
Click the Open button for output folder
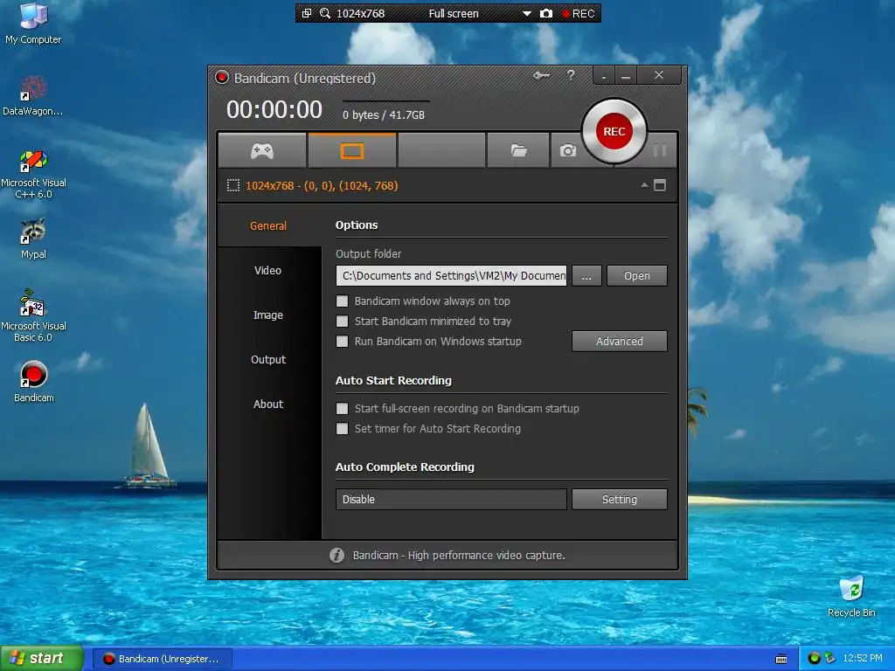[636, 275]
